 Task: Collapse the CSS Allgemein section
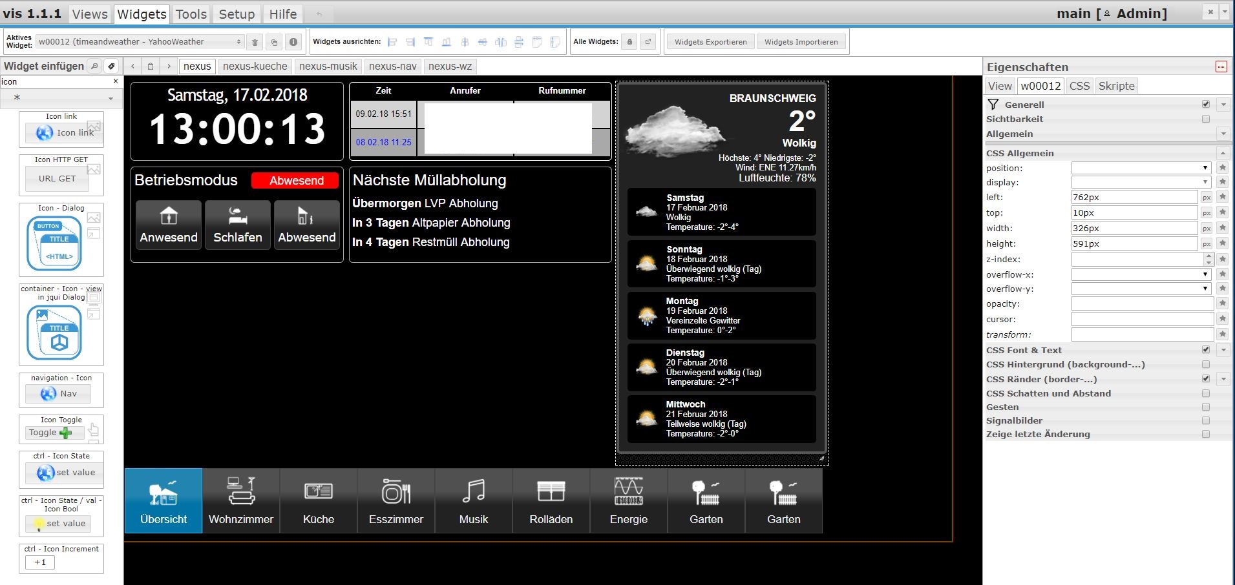[x=1222, y=153]
